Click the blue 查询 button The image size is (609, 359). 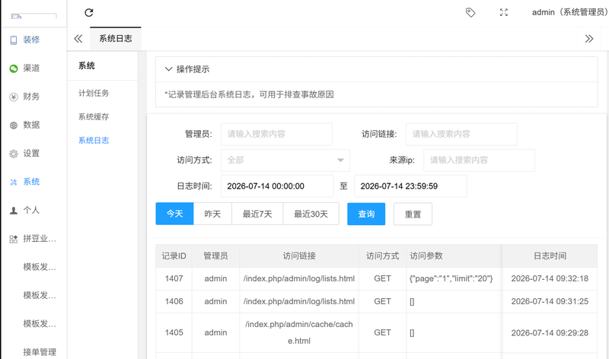366,214
